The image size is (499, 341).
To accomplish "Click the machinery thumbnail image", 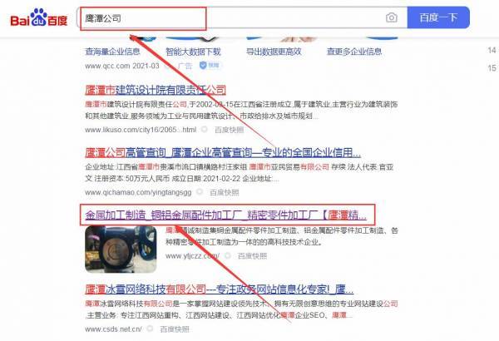I will (121, 250).
